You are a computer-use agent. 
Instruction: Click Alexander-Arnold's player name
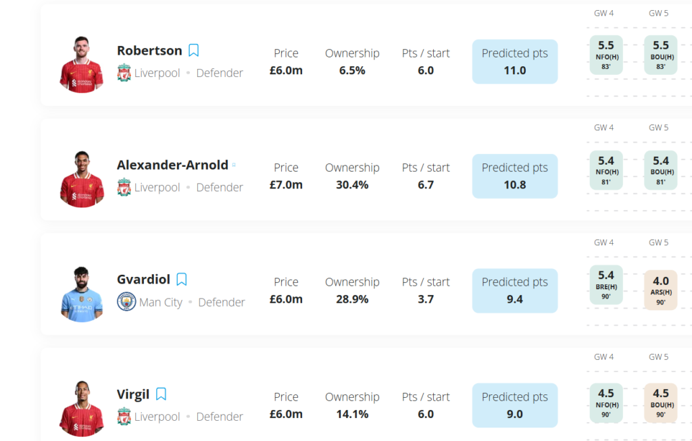172,165
